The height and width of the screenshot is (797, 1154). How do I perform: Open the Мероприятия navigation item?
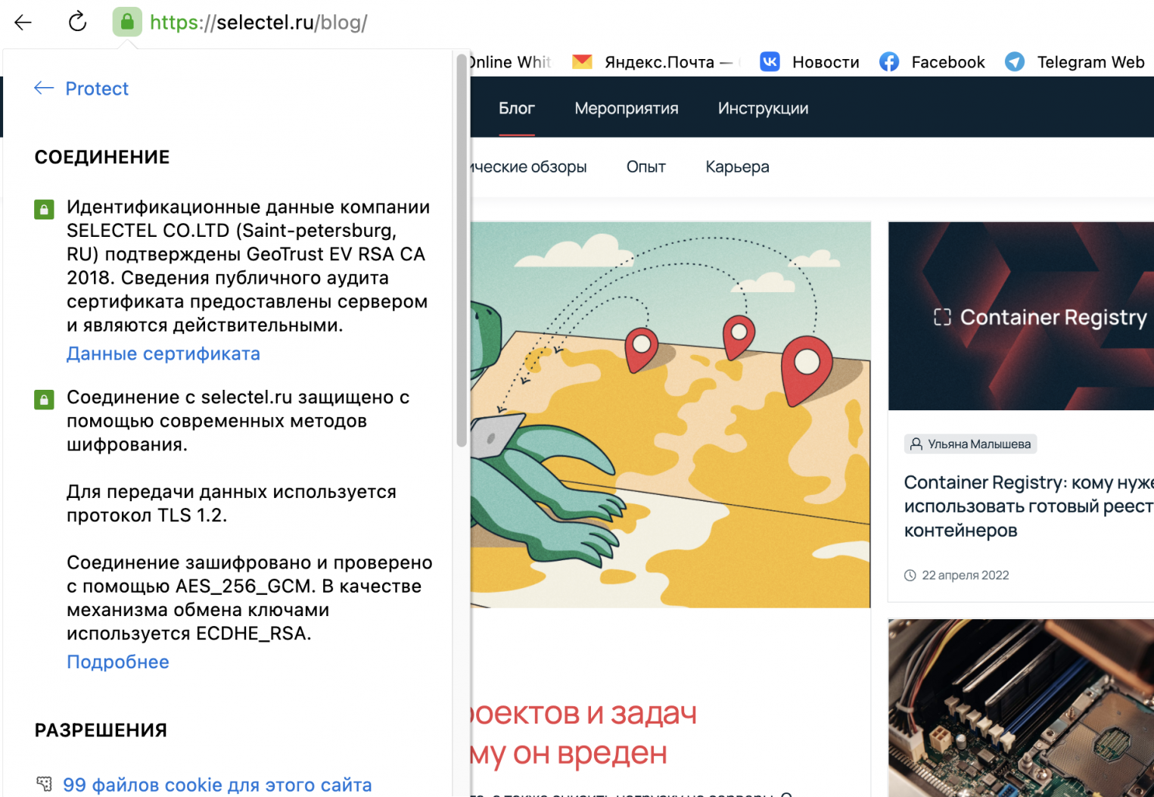(x=626, y=108)
